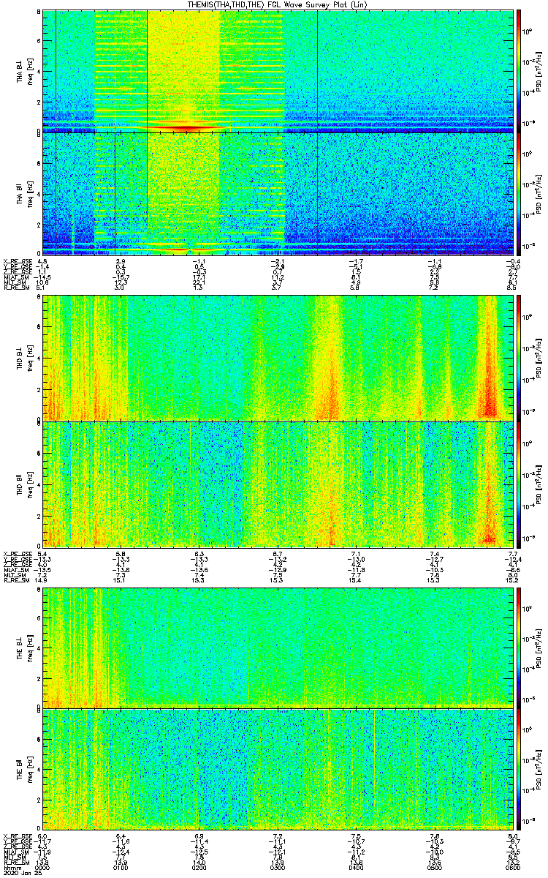Click the R_RE_SM label below THA panels
The image size is (548, 878).
[16, 288]
